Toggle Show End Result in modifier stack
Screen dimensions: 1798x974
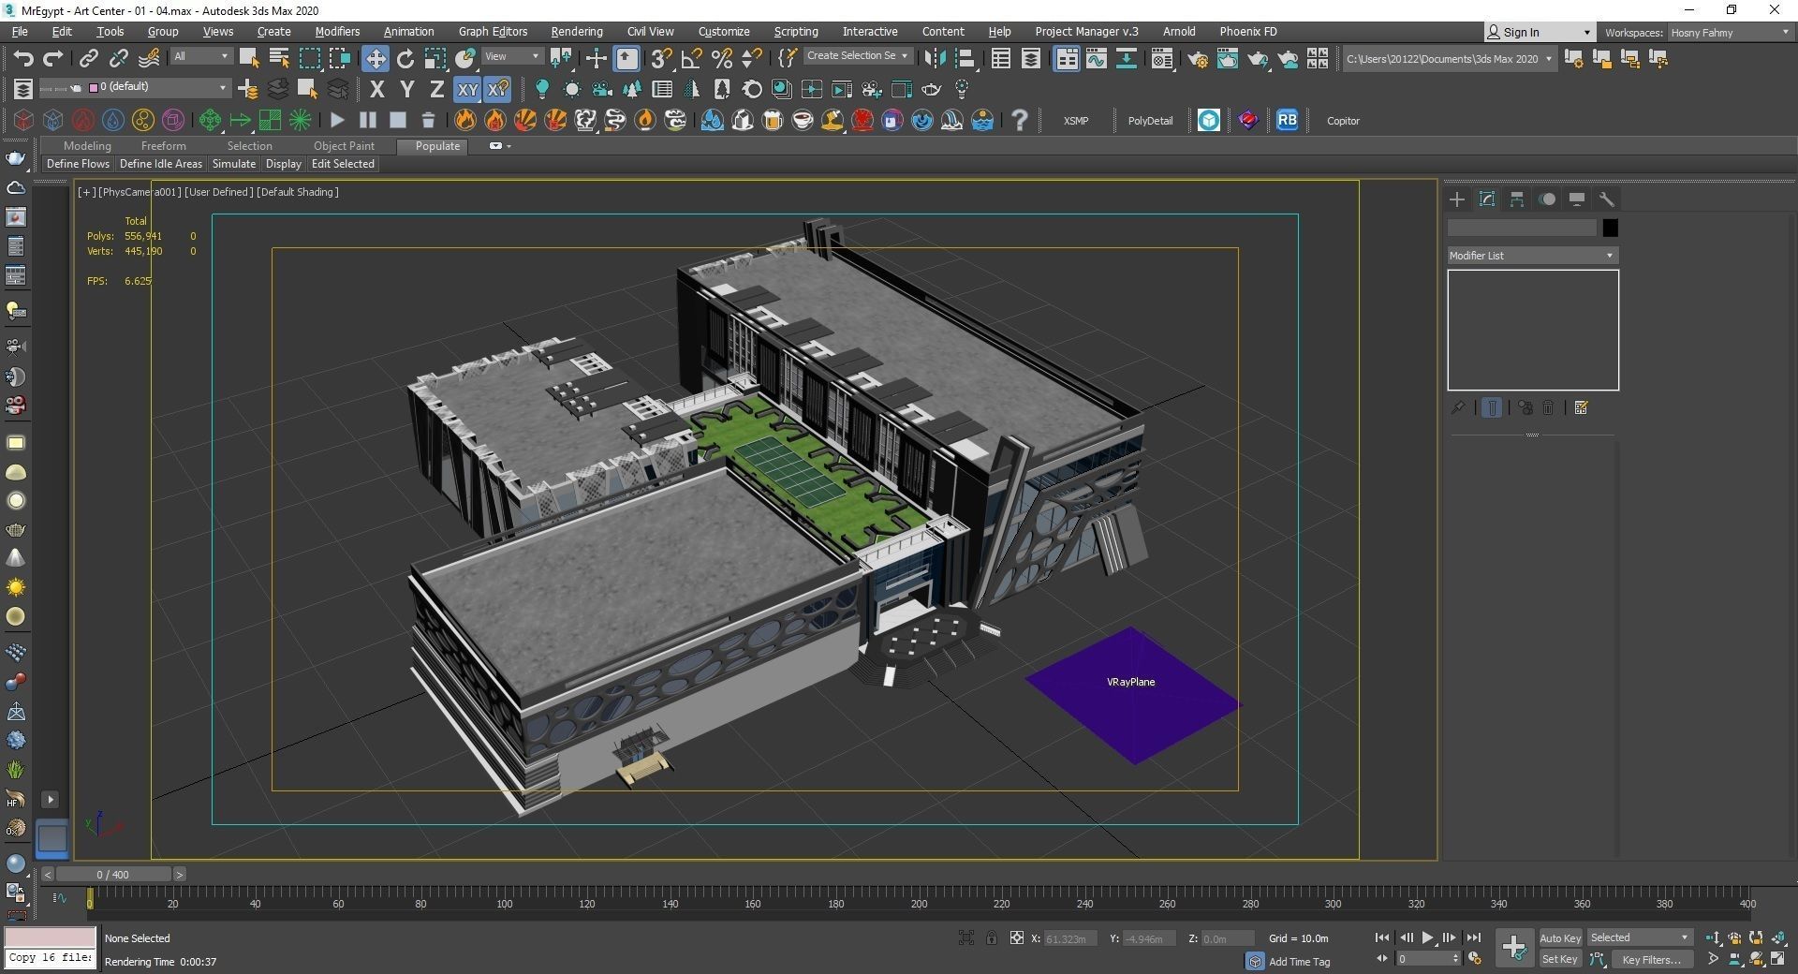pos(1492,407)
